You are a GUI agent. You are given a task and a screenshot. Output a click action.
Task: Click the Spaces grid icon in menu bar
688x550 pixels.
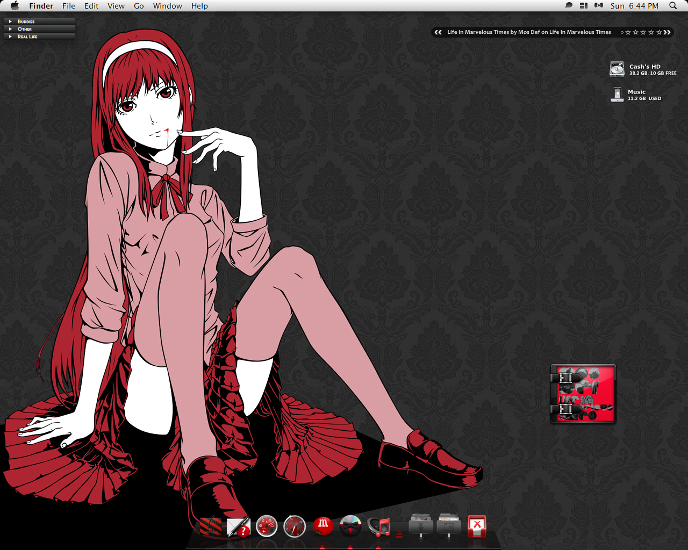click(x=584, y=6)
